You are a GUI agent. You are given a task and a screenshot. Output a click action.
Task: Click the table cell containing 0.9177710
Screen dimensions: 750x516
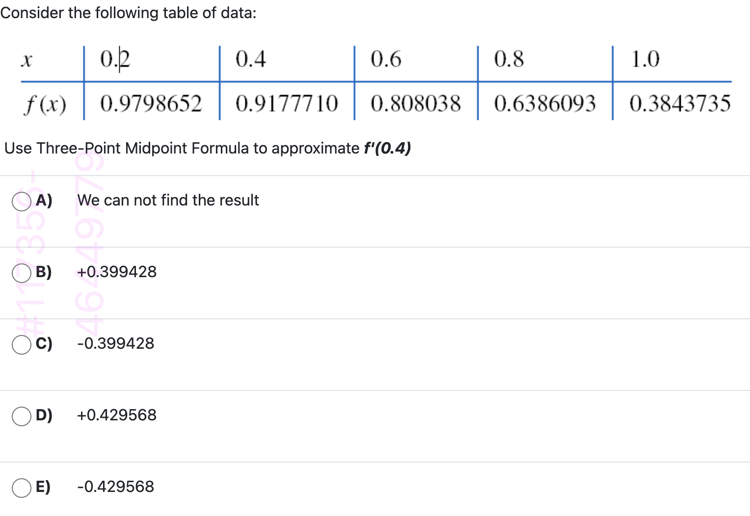(x=287, y=103)
